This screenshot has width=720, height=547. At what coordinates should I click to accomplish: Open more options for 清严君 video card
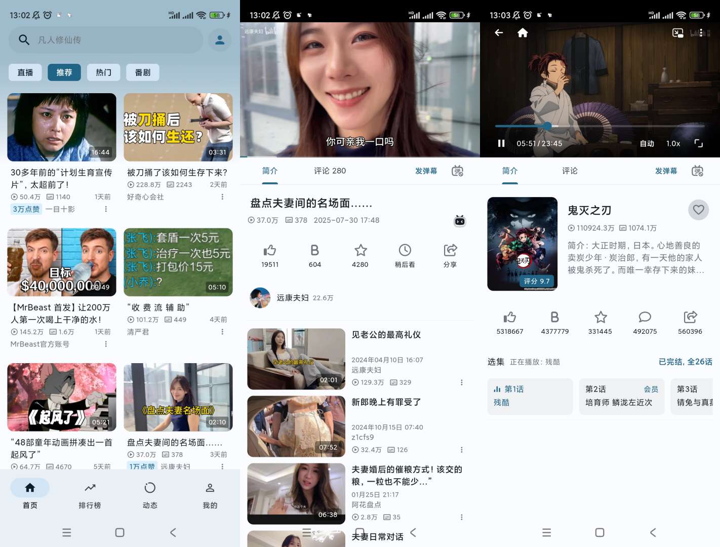click(x=222, y=332)
